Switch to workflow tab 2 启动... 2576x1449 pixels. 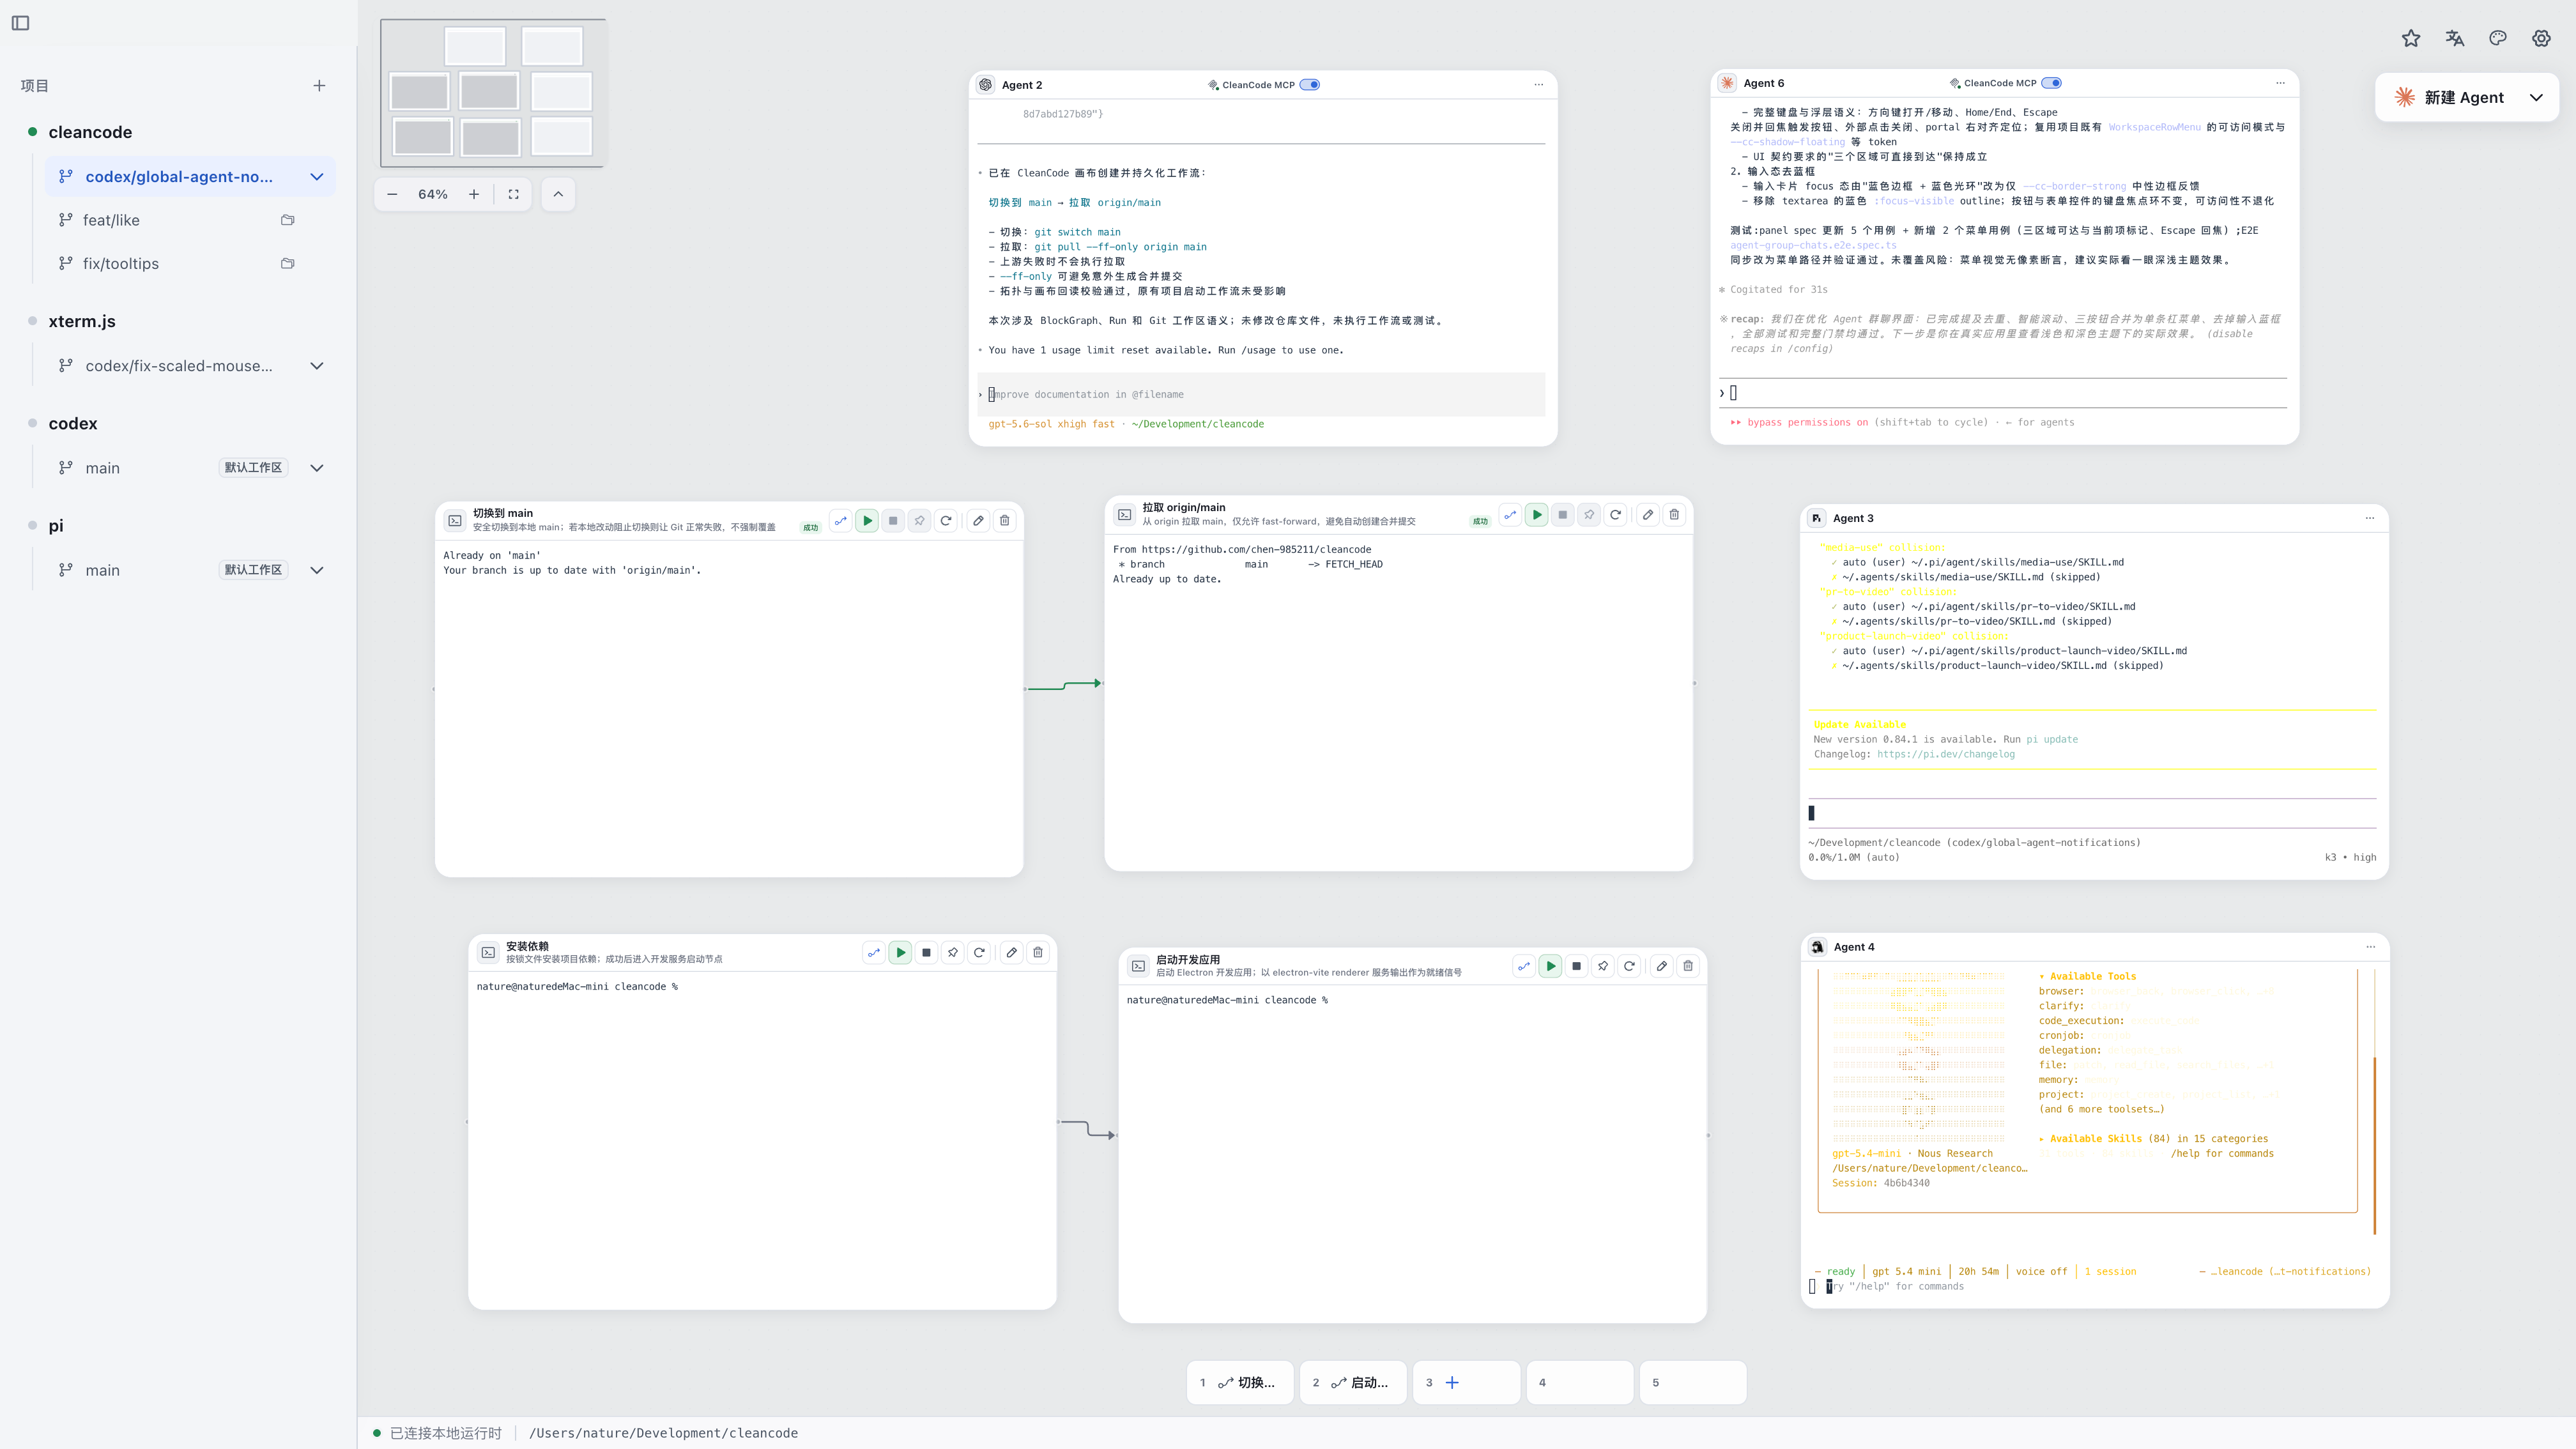pos(1353,1383)
